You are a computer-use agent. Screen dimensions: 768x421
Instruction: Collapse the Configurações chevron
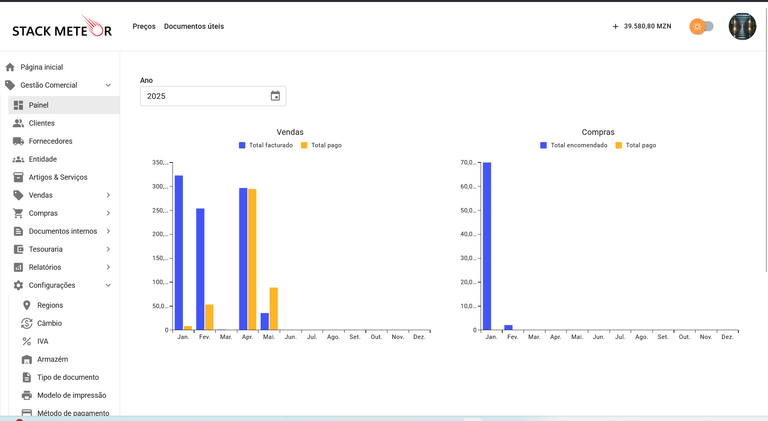coord(108,285)
